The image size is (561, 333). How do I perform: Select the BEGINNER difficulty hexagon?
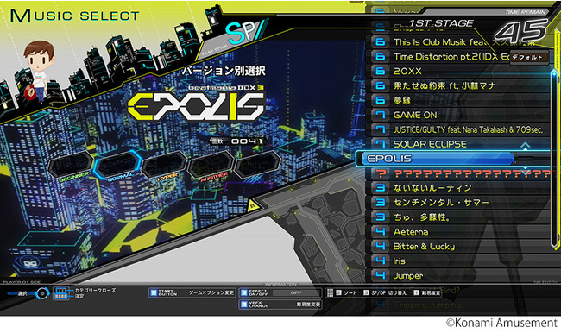pos(71,165)
